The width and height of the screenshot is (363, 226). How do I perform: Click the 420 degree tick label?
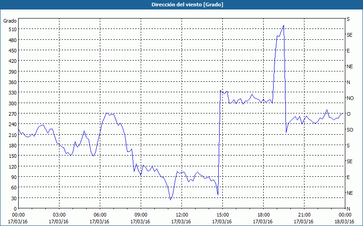(x=12, y=61)
